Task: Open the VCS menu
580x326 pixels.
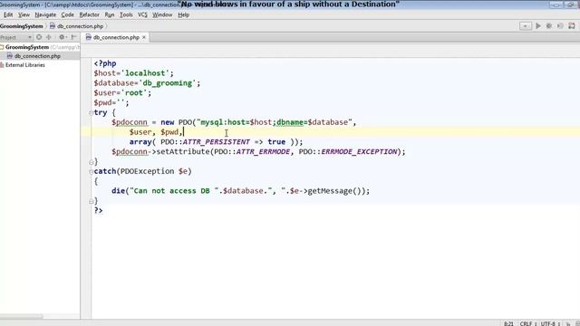Action: [x=142, y=14]
